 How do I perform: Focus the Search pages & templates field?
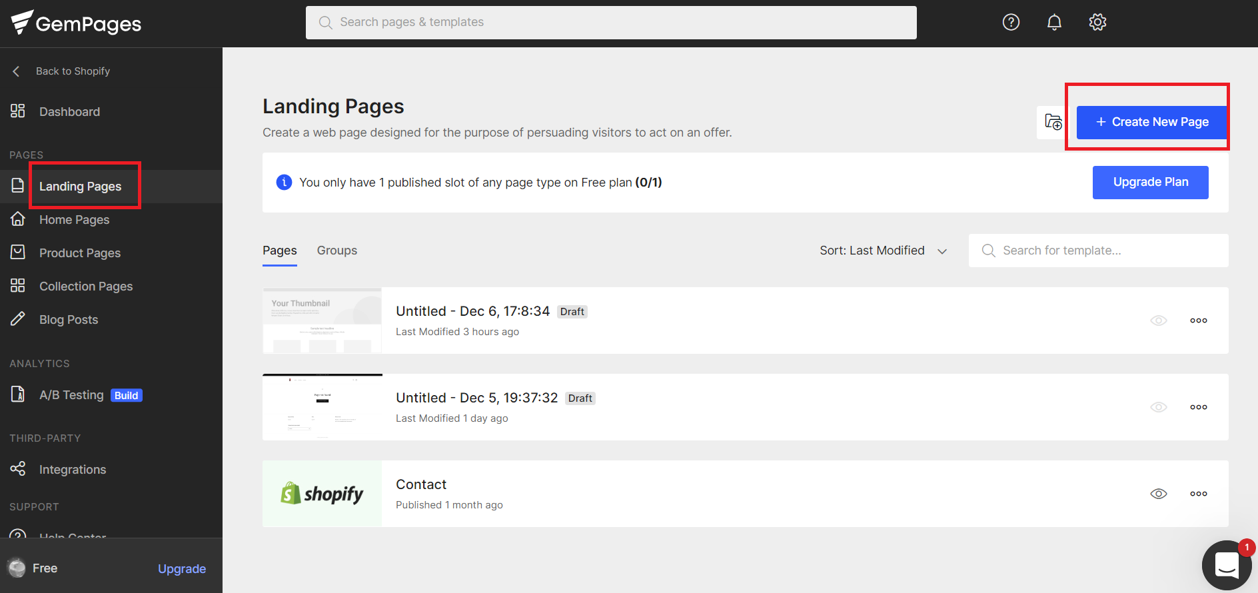click(x=611, y=23)
